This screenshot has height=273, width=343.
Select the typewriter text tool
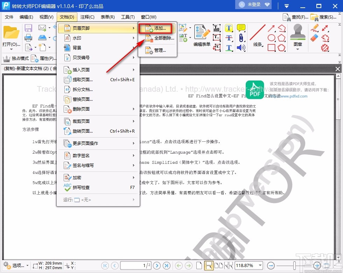click(217, 28)
